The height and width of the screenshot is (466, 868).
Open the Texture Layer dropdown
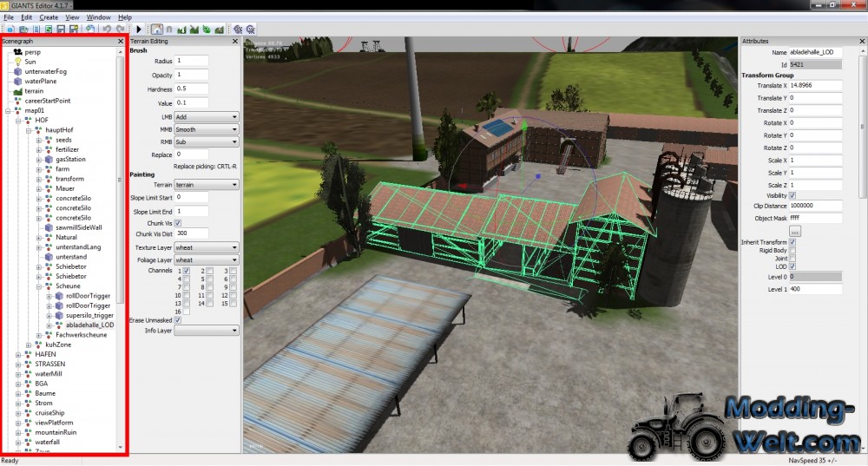pyautogui.click(x=207, y=247)
